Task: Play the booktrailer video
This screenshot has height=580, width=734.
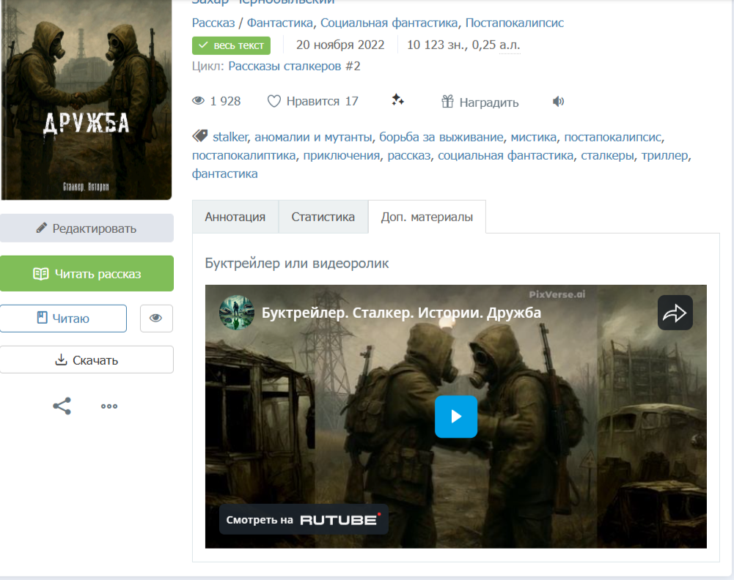Action: pyautogui.click(x=455, y=417)
